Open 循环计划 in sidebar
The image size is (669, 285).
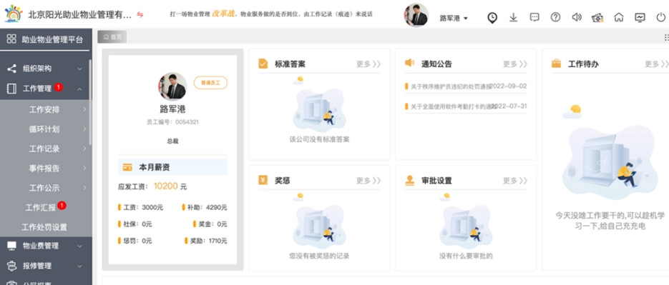tap(44, 129)
